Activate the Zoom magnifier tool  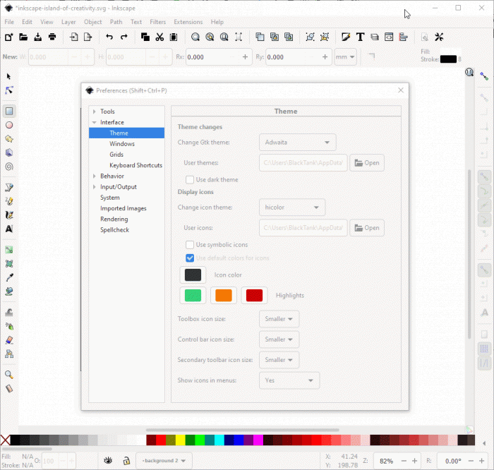pos(9,375)
